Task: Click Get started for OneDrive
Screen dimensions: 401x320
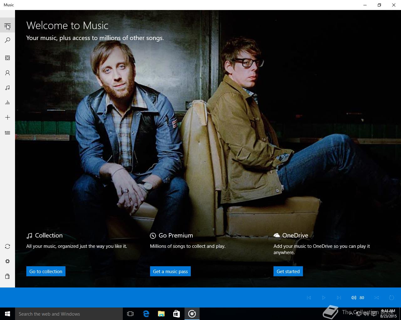Action: (288, 271)
